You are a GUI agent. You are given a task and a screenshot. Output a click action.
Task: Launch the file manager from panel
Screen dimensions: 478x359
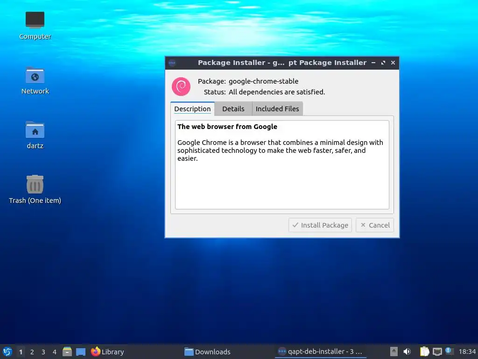tap(67, 352)
